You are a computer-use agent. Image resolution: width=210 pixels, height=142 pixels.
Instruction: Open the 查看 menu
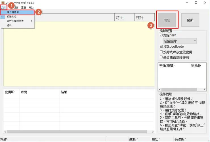[24, 8]
